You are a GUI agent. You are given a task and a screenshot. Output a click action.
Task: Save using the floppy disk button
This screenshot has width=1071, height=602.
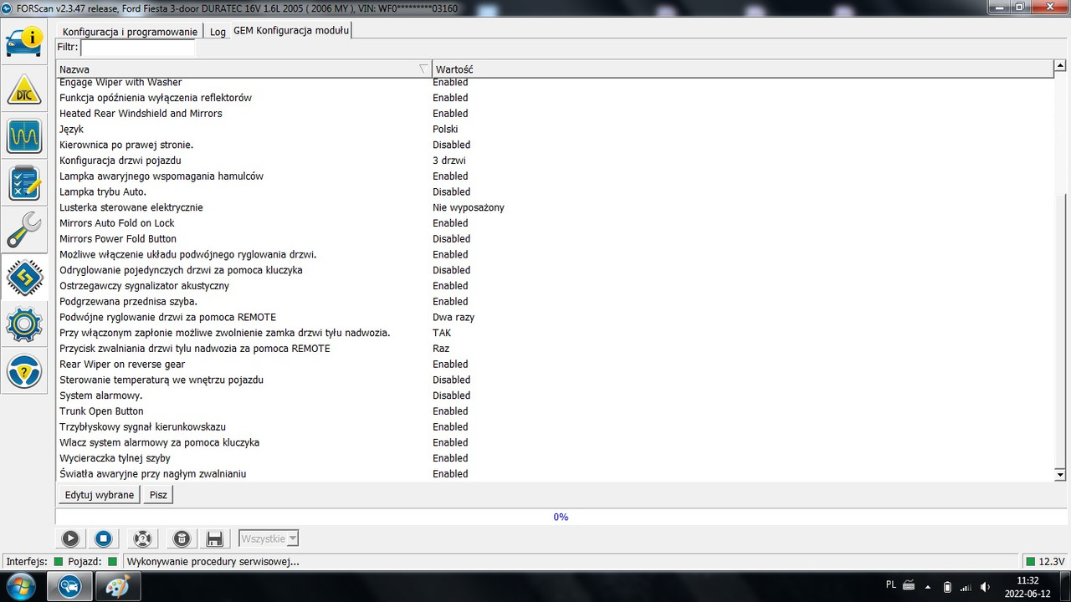click(x=214, y=539)
